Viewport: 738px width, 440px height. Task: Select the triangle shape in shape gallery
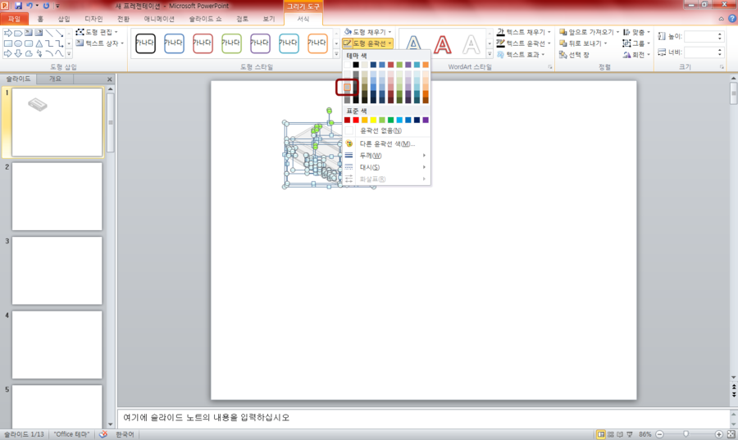tap(39, 43)
